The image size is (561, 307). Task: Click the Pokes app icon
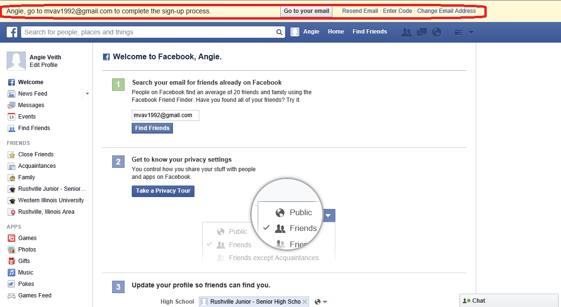tap(11, 284)
